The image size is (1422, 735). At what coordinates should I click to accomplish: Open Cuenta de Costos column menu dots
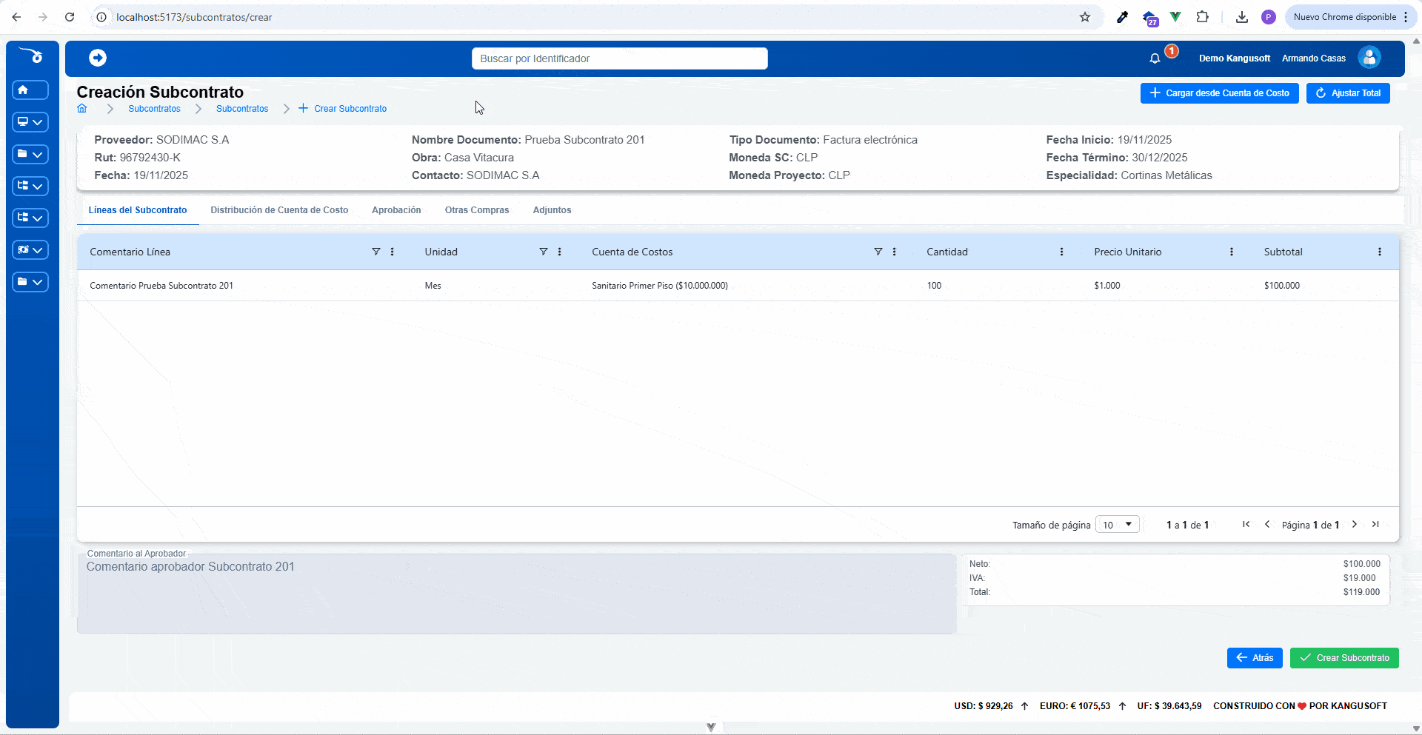895,252
